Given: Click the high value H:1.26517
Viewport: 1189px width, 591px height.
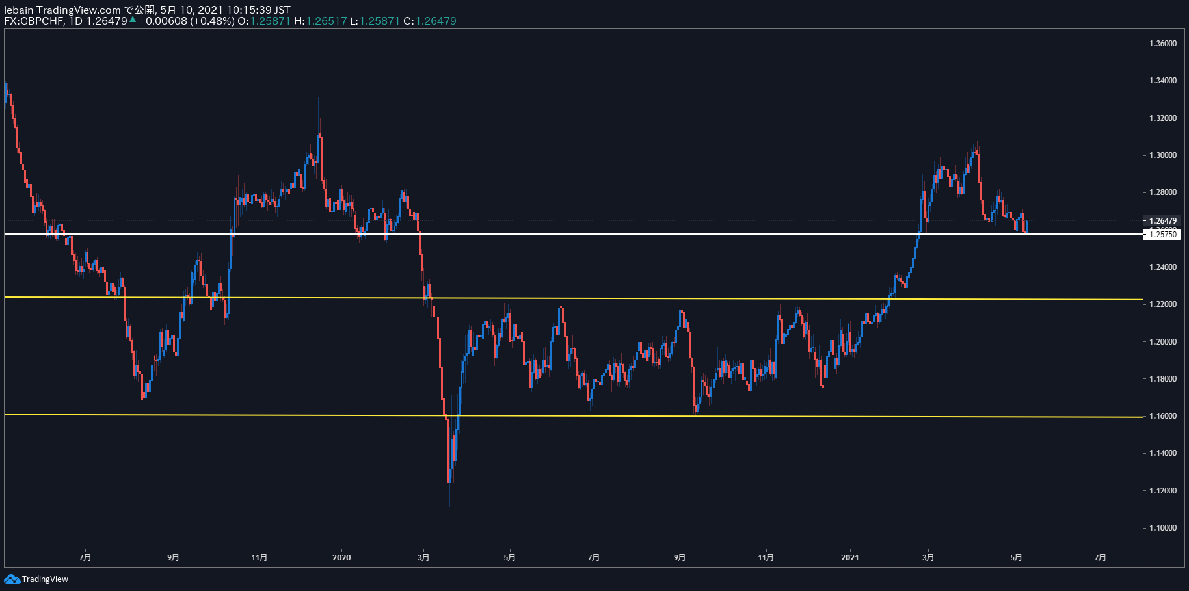Looking at the screenshot, I should [x=321, y=21].
